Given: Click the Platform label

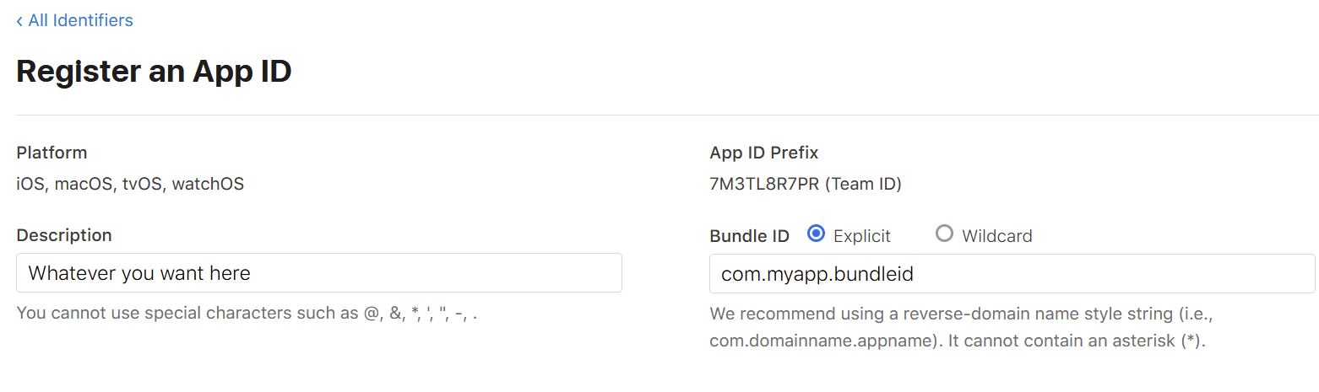Looking at the screenshot, I should [52, 153].
